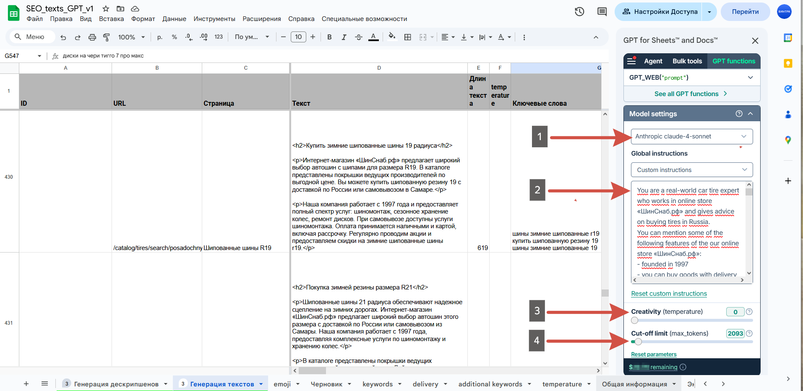803x391 pixels.
Task: Select the Paint format roller icon
Action: 107,37
